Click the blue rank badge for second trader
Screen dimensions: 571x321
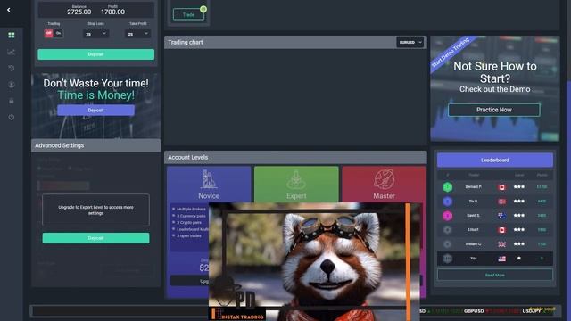[x=447, y=202]
